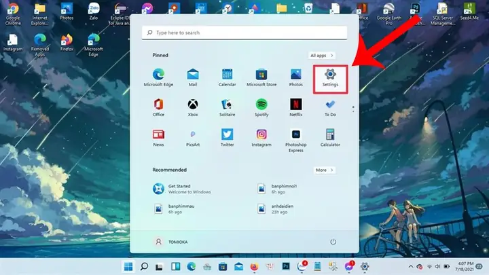Select the Microsoft Edge desktop shortcut
Image resolution: width=489 pixels, height=275 pixels.
pyautogui.click(x=94, y=45)
